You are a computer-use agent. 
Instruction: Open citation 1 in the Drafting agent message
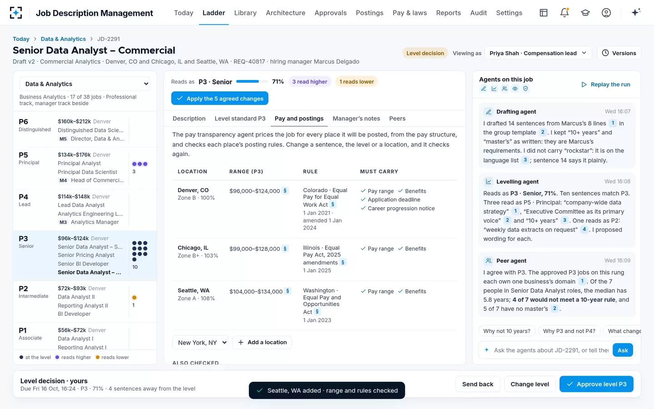point(613,123)
